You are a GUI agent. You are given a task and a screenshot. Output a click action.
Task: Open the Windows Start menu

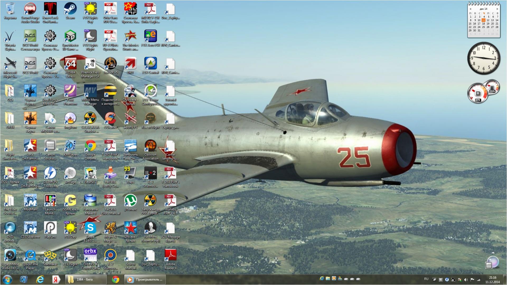[7, 279]
